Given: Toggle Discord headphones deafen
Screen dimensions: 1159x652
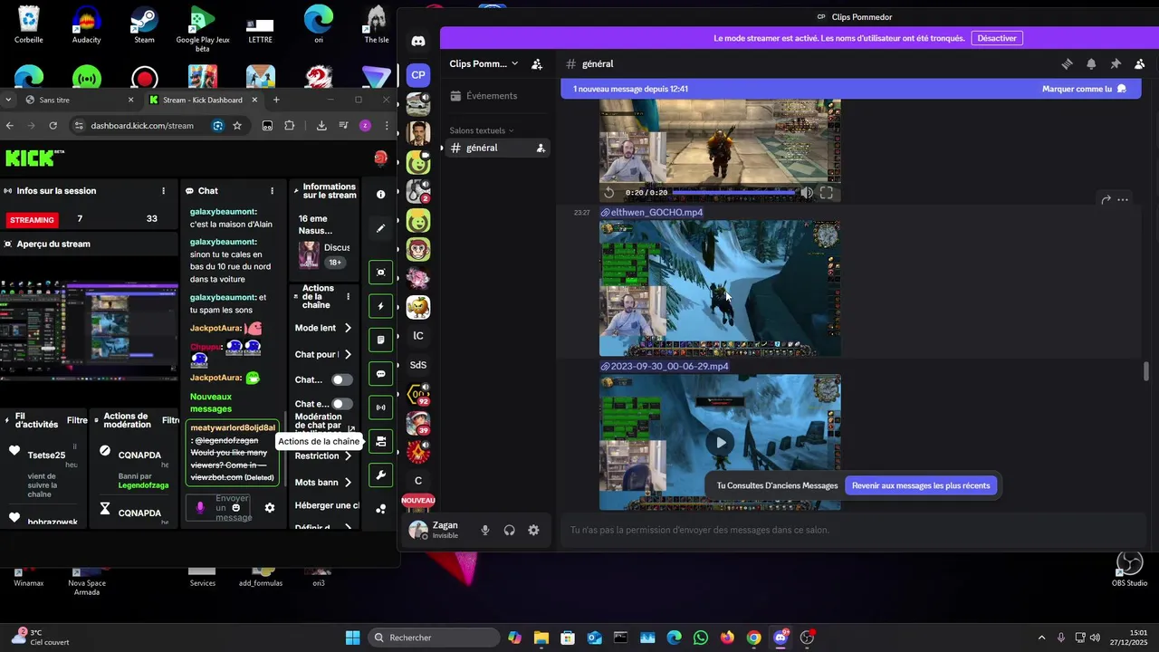Looking at the screenshot, I should point(510,531).
